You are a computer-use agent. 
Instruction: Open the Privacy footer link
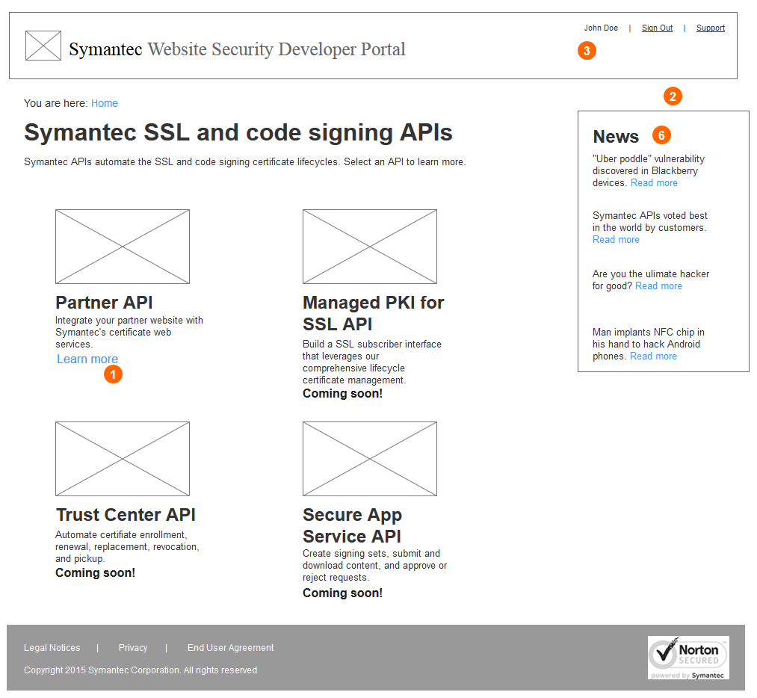[x=133, y=648]
